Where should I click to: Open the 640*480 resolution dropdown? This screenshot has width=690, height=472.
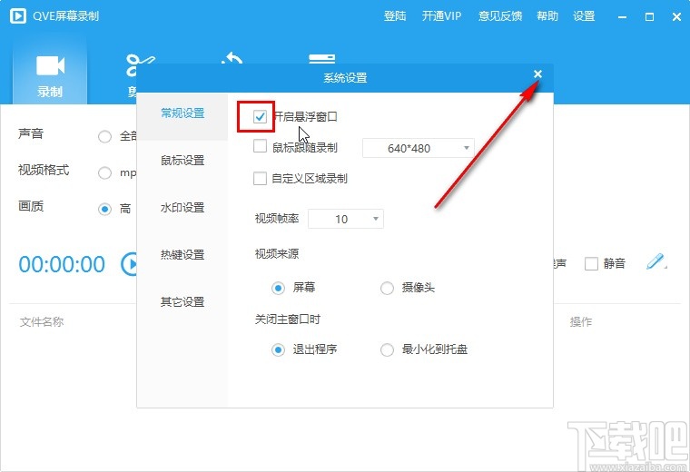click(418, 148)
